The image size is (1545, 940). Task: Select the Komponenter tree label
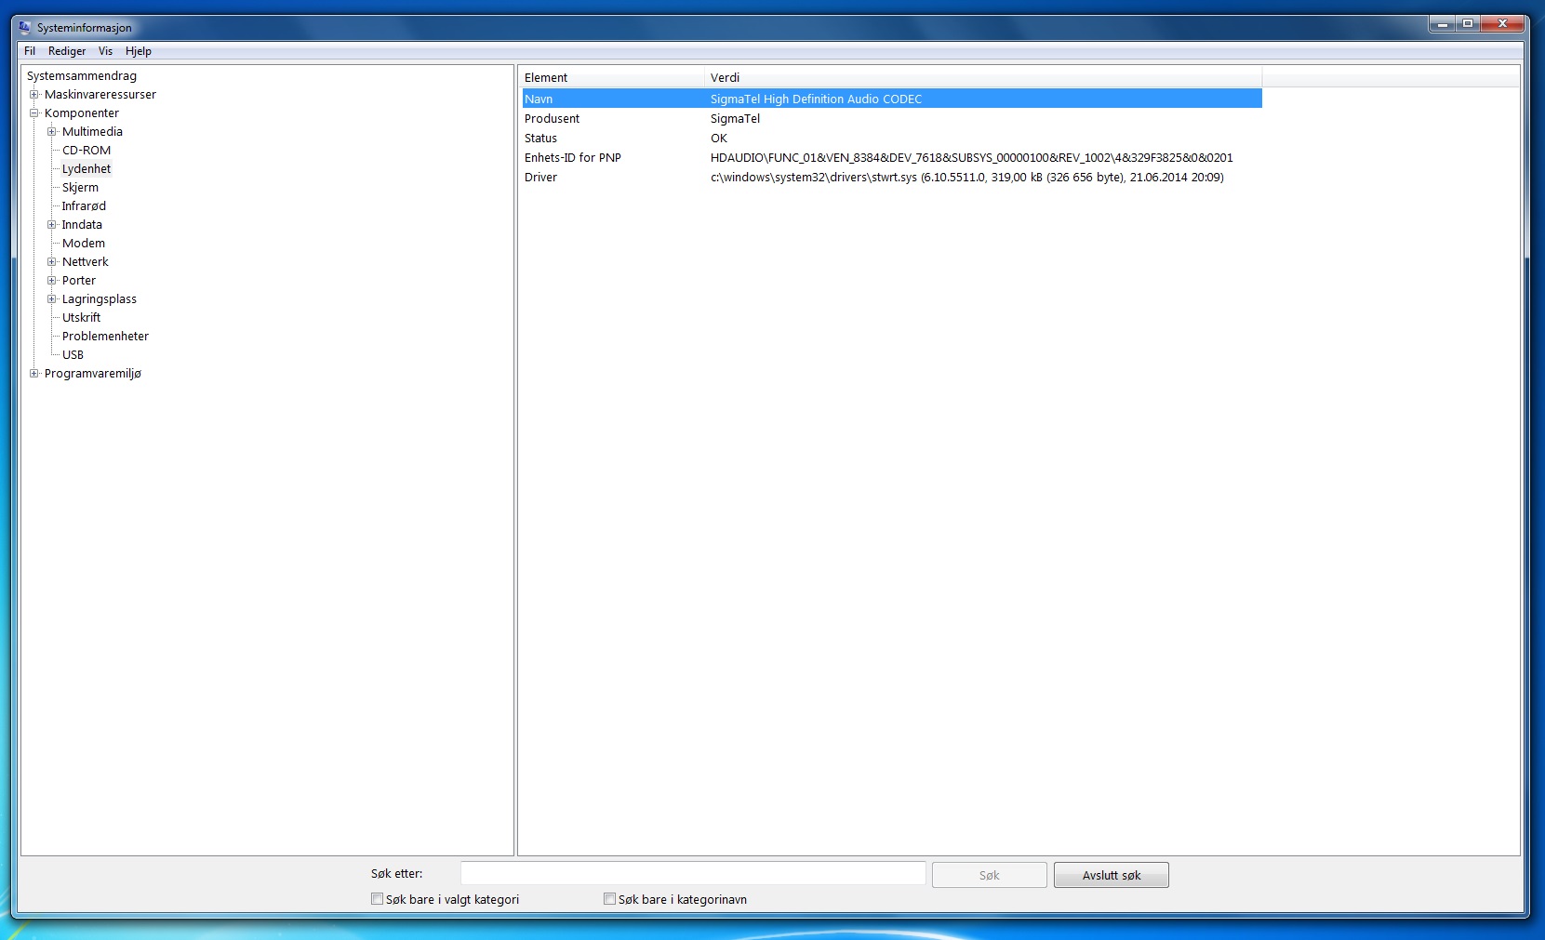[82, 113]
